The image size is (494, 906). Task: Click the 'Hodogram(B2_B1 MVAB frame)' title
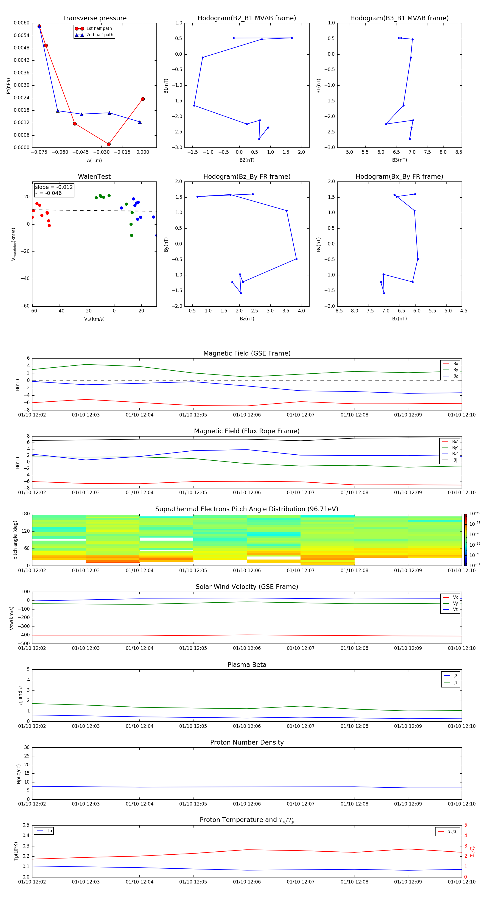pyautogui.click(x=247, y=18)
